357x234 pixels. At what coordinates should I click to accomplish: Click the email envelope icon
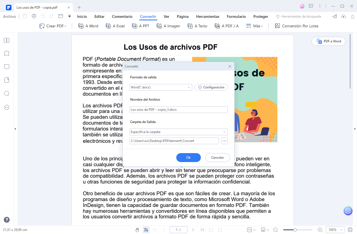tap(61, 16)
